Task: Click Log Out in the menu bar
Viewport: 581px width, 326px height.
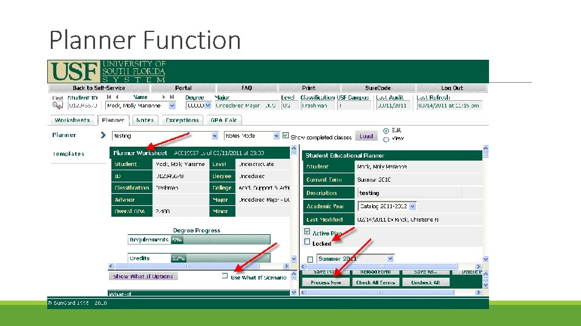Action: [452, 88]
